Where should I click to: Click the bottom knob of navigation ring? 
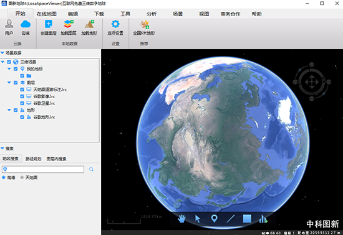coord(312,99)
